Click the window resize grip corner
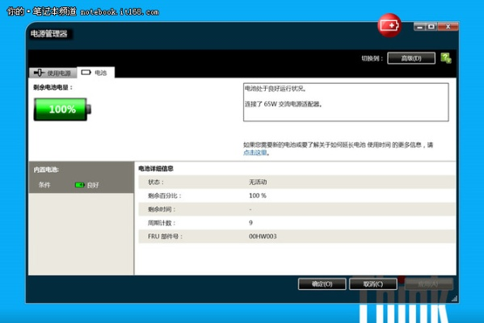484x323 pixels. click(454, 298)
